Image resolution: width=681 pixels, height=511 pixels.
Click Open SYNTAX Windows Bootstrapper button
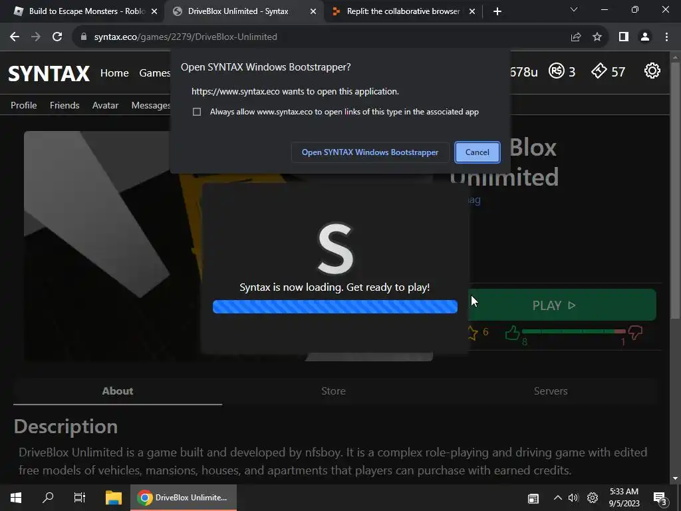pyautogui.click(x=370, y=152)
